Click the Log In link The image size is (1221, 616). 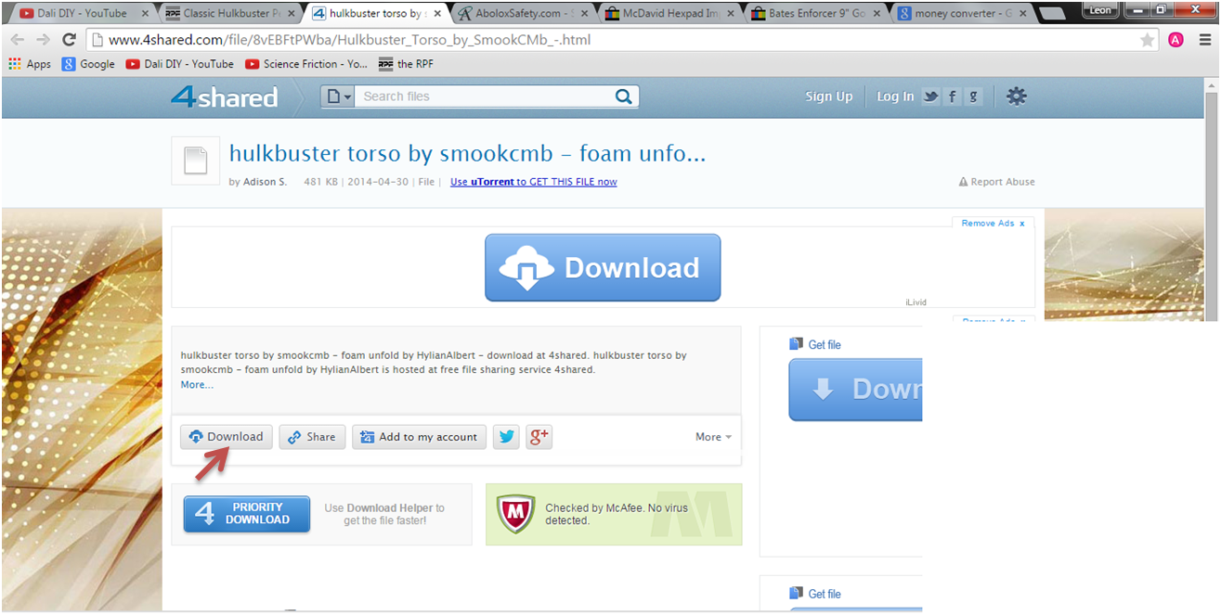click(895, 96)
